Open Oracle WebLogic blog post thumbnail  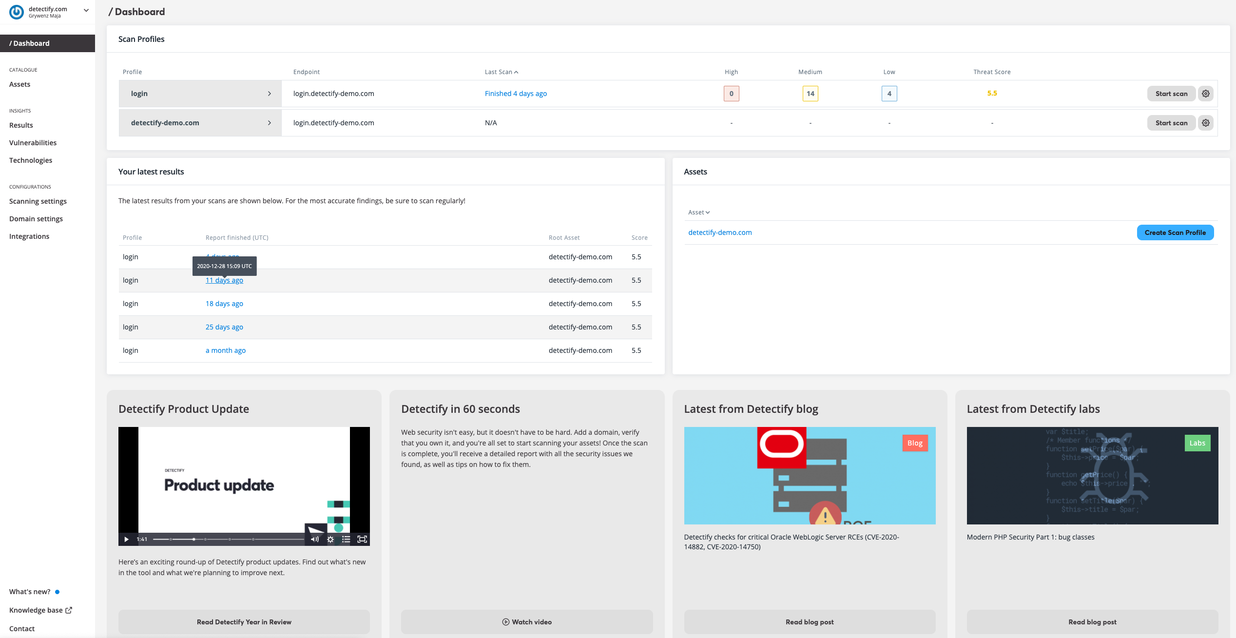pyautogui.click(x=810, y=476)
